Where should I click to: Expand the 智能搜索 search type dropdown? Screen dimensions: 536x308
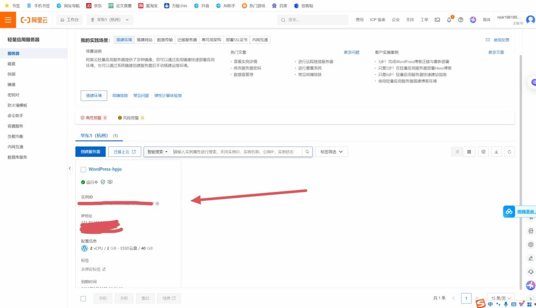pyautogui.click(x=158, y=152)
